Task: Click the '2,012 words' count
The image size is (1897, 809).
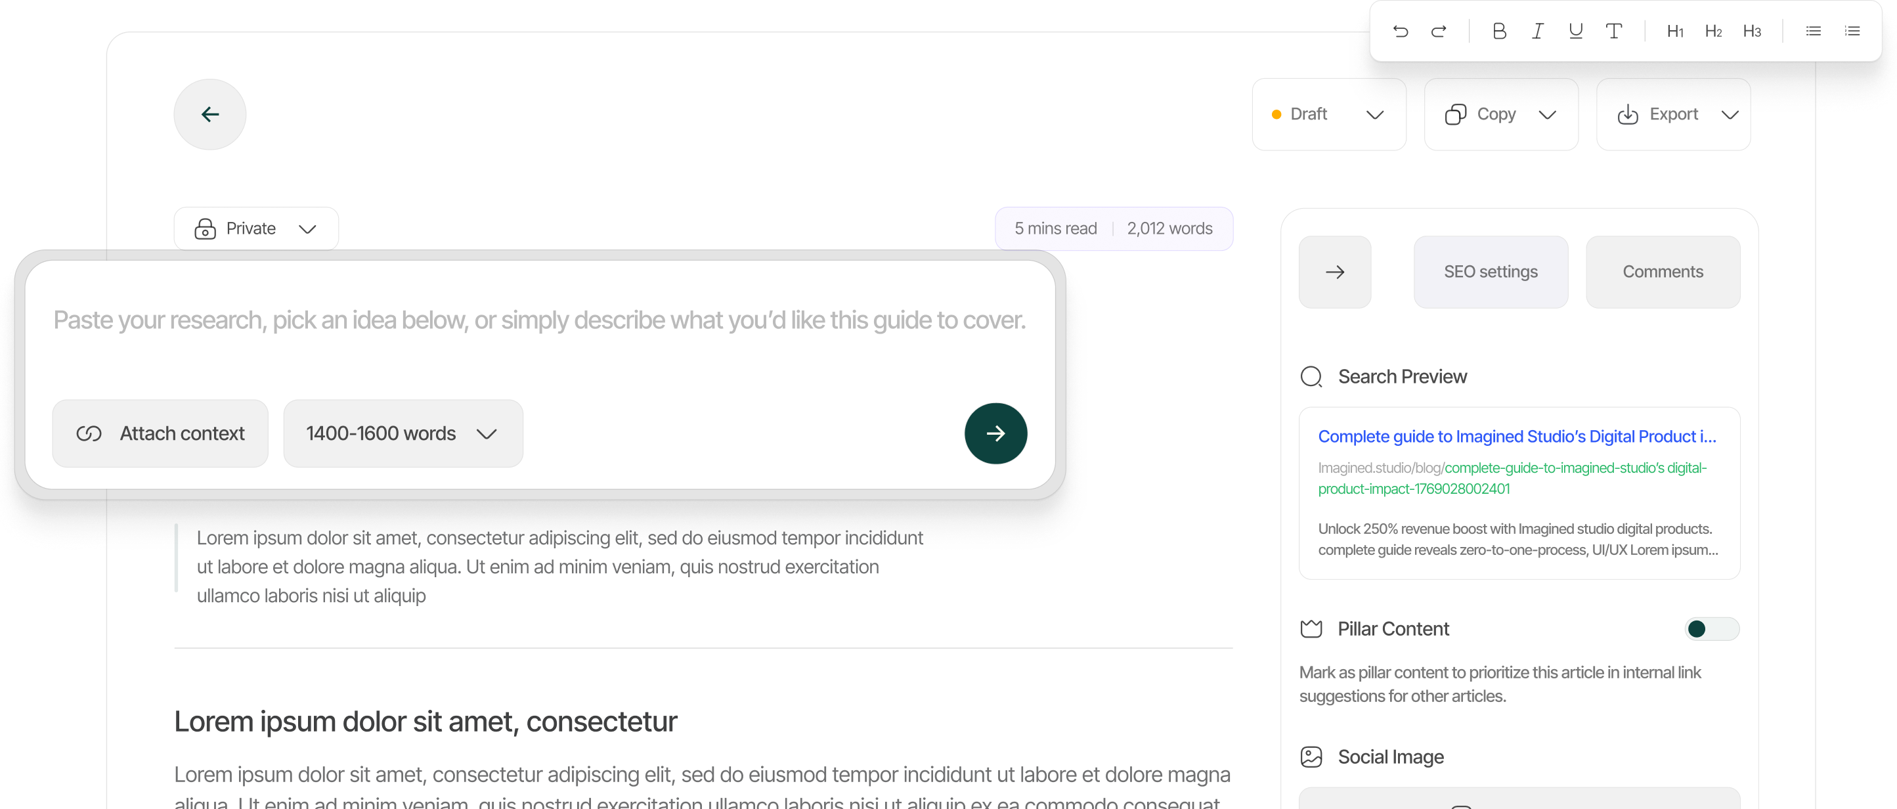Action: coord(1169,229)
